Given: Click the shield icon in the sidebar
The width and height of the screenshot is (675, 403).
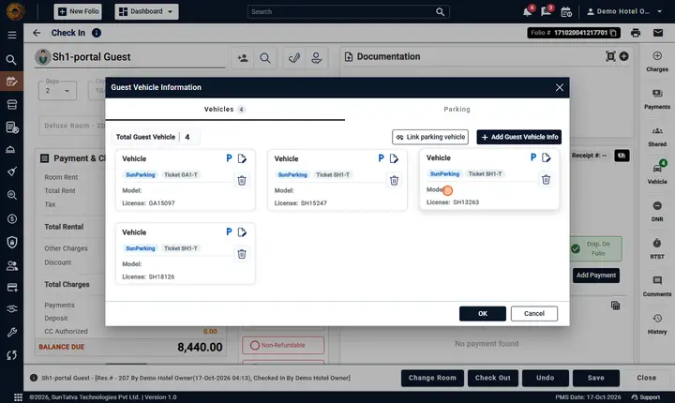Looking at the screenshot, I should (12, 242).
